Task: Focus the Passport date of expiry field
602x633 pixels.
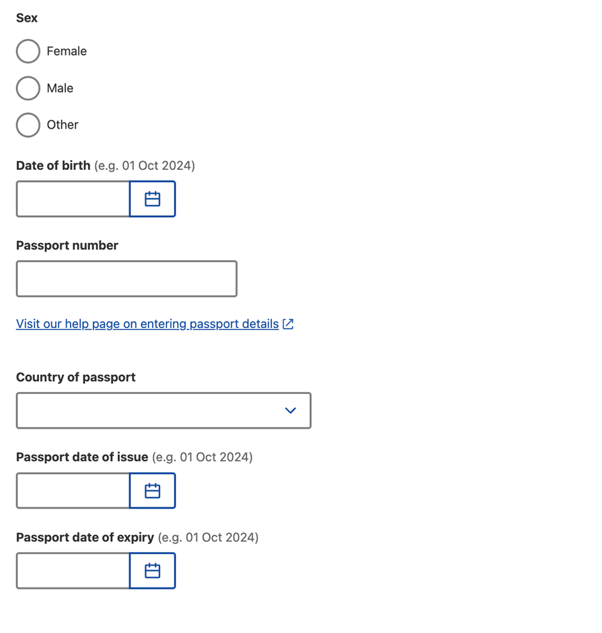Action: pos(73,571)
